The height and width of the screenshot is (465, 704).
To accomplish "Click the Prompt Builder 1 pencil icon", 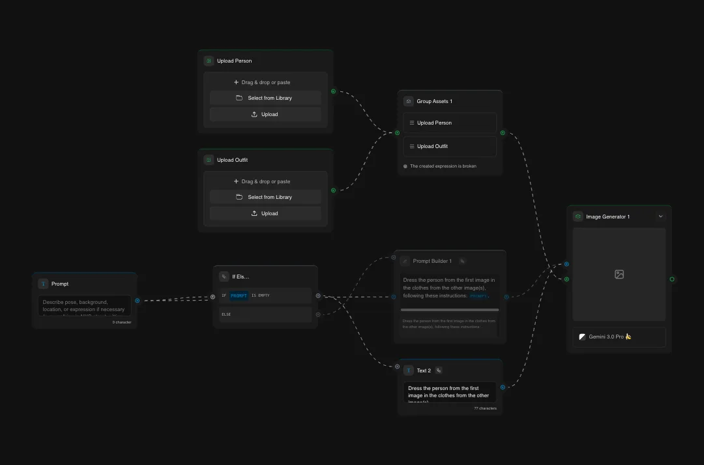I will tap(404, 260).
